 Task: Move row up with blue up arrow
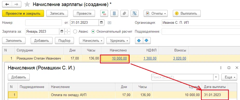point(139,40)
